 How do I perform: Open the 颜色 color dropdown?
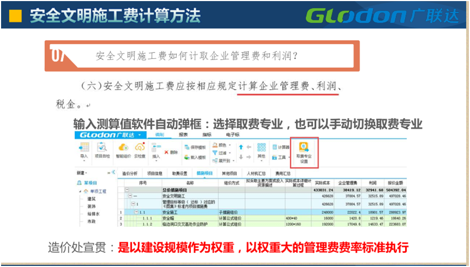pyautogui.click(x=222, y=145)
